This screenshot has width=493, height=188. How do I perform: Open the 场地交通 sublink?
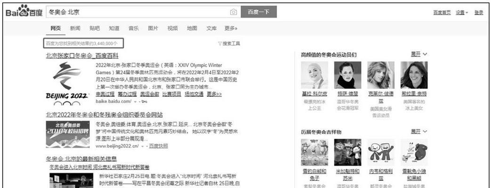coord(194,94)
